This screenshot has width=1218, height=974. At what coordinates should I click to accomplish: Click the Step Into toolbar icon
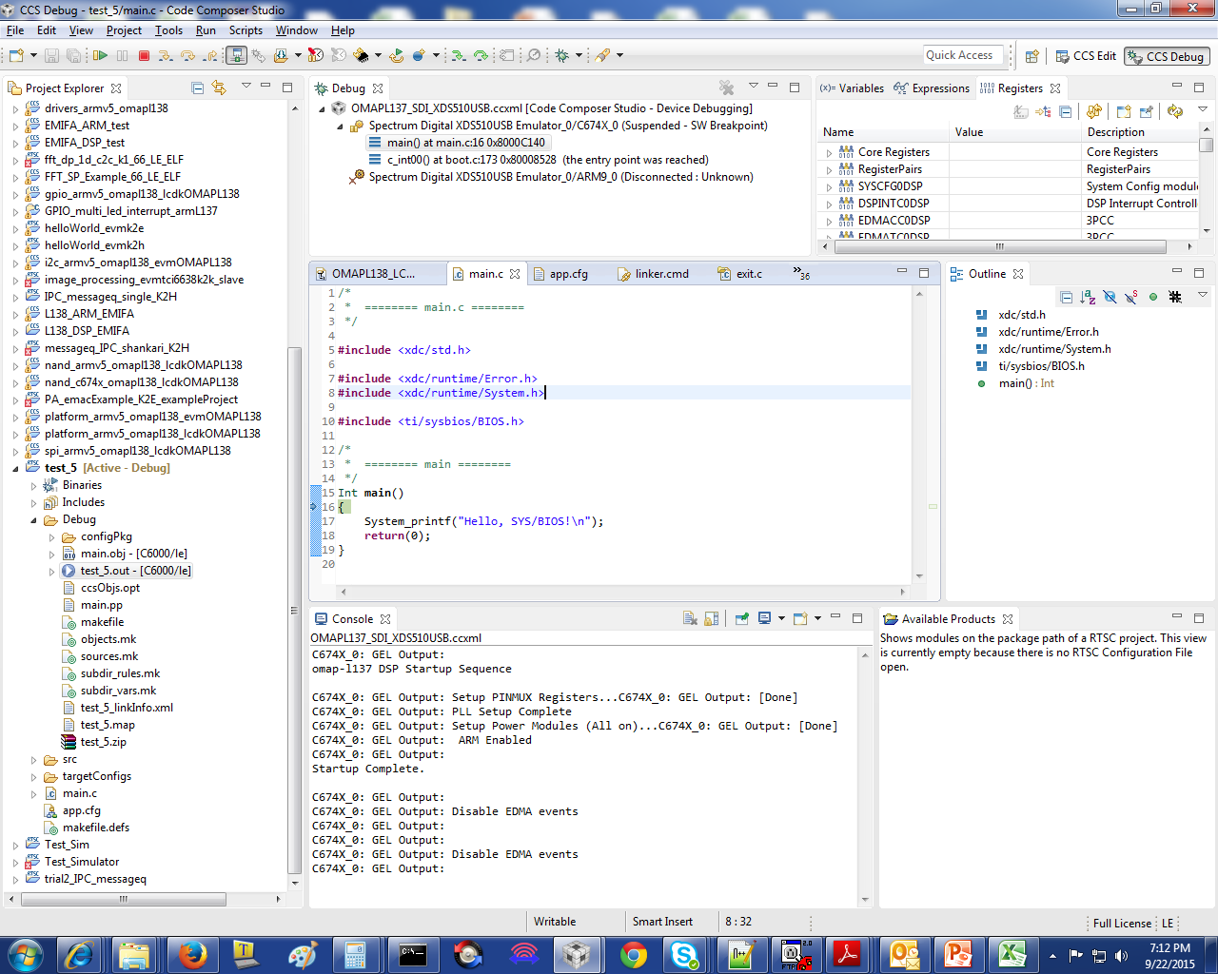pyautogui.click(x=165, y=55)
